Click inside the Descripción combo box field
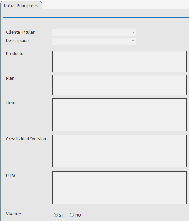Screen dimensions: 189x221 coord(94,41)
